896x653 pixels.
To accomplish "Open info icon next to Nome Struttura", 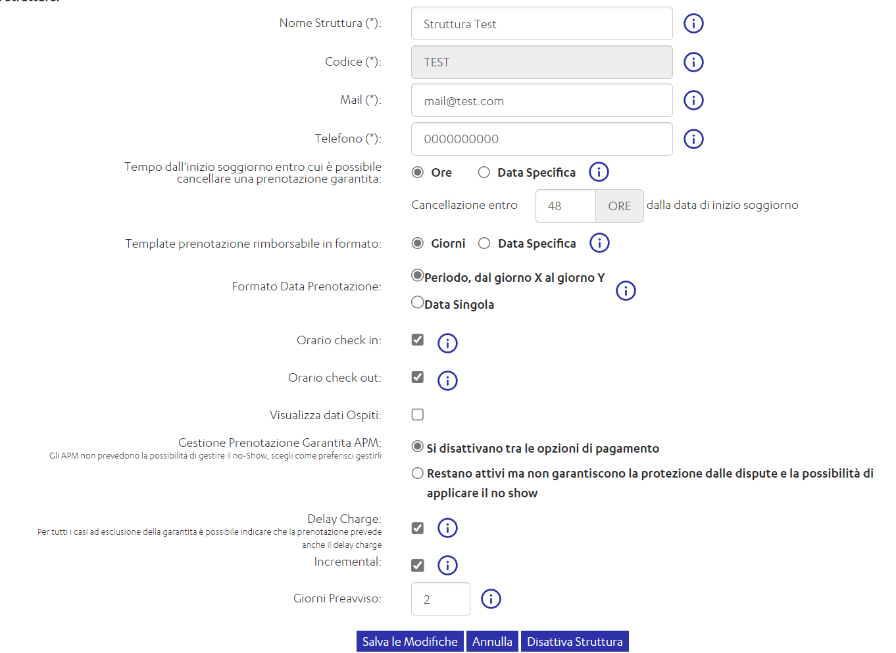I will click(x=693, y=24).
